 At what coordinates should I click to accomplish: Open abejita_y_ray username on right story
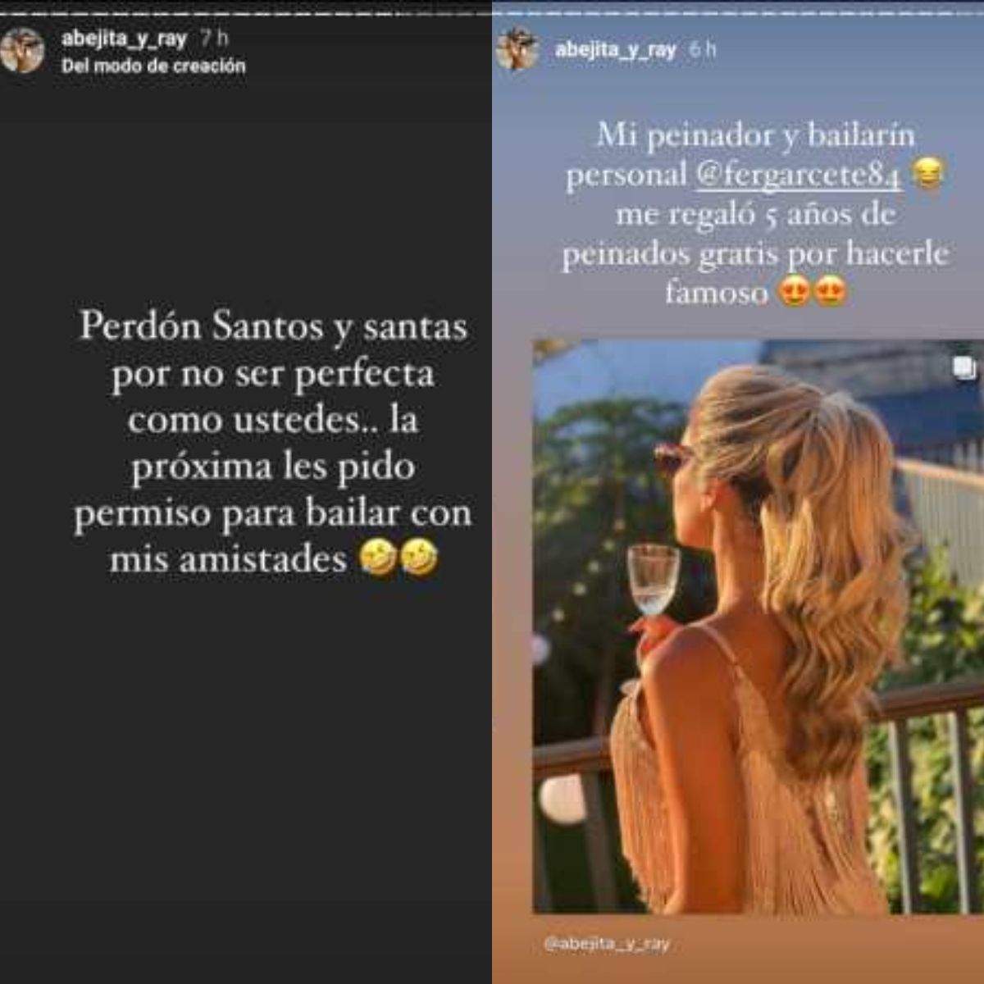click(615, 49)
